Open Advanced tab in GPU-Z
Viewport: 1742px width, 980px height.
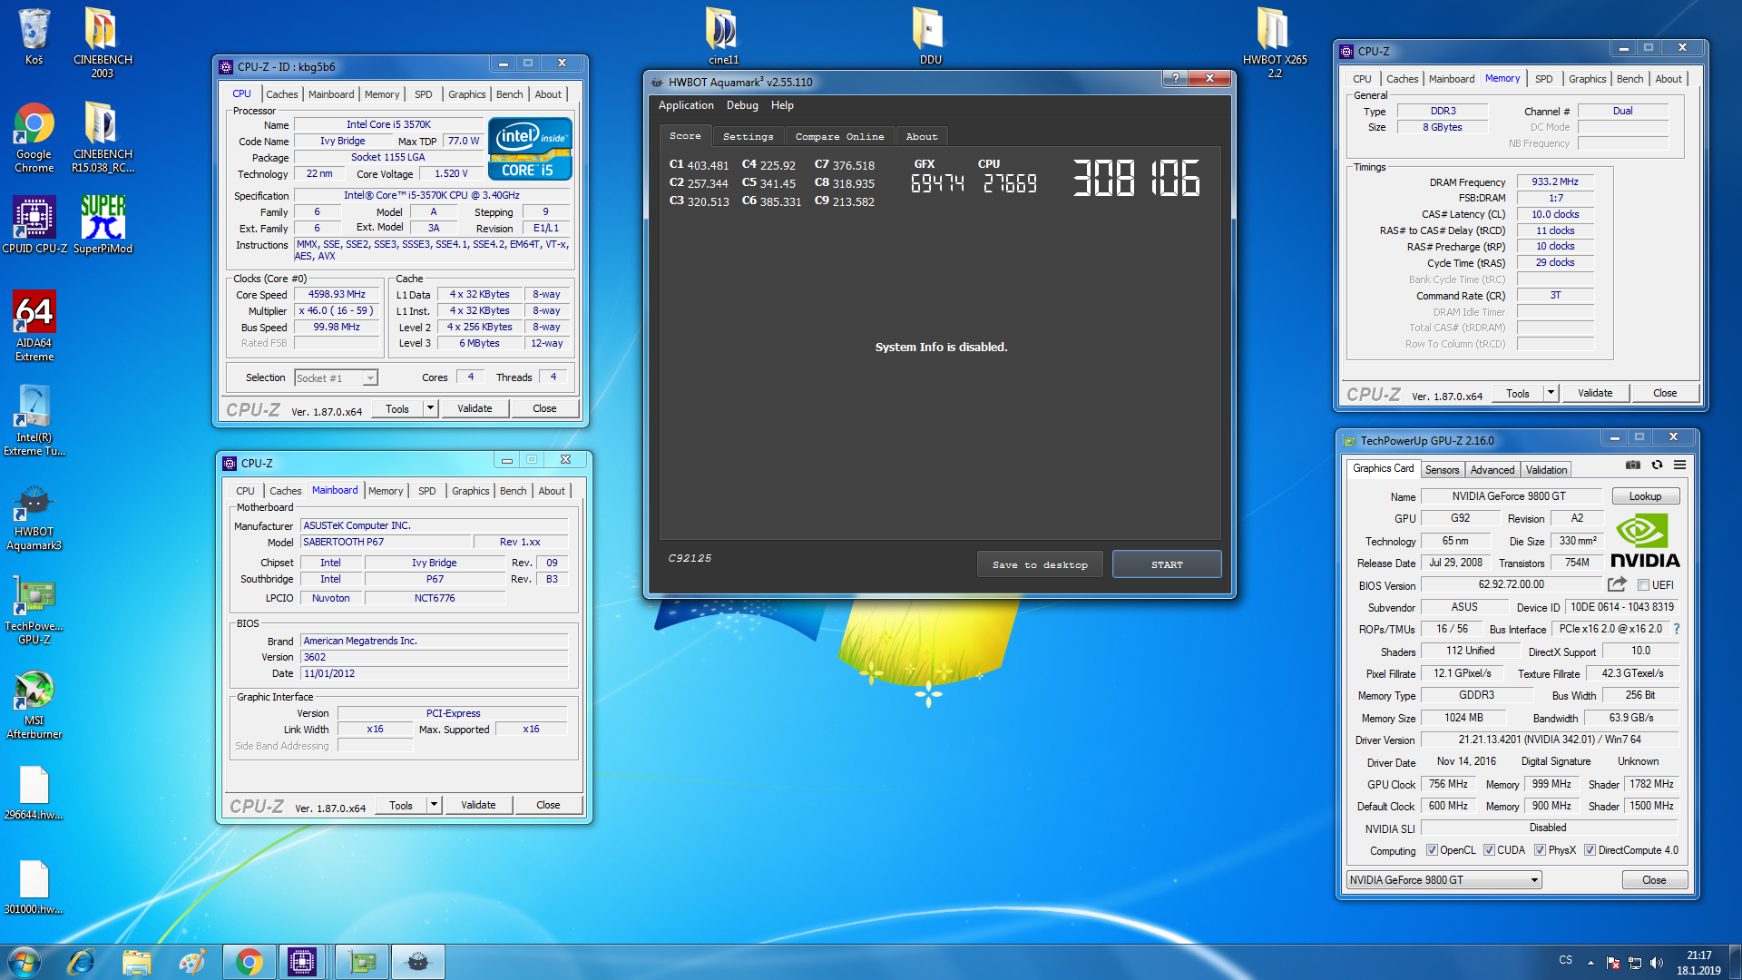coord(1492,469)
